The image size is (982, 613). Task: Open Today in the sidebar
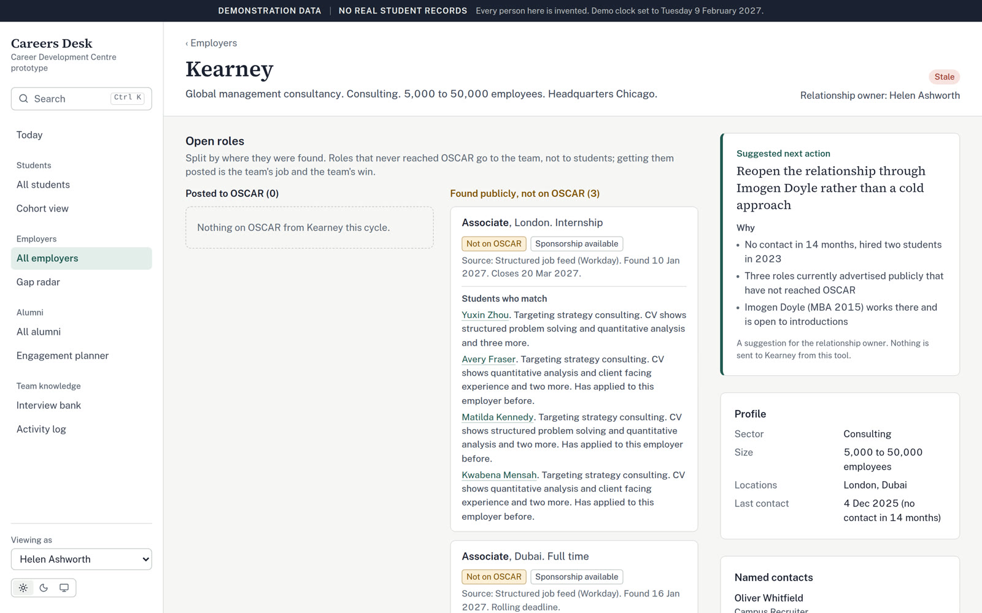pos(81,135)
